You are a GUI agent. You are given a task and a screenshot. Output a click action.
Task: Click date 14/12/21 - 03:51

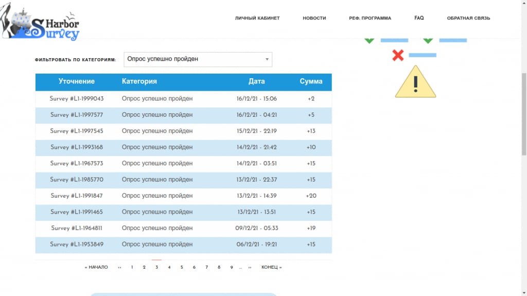(x=256, y=164)
